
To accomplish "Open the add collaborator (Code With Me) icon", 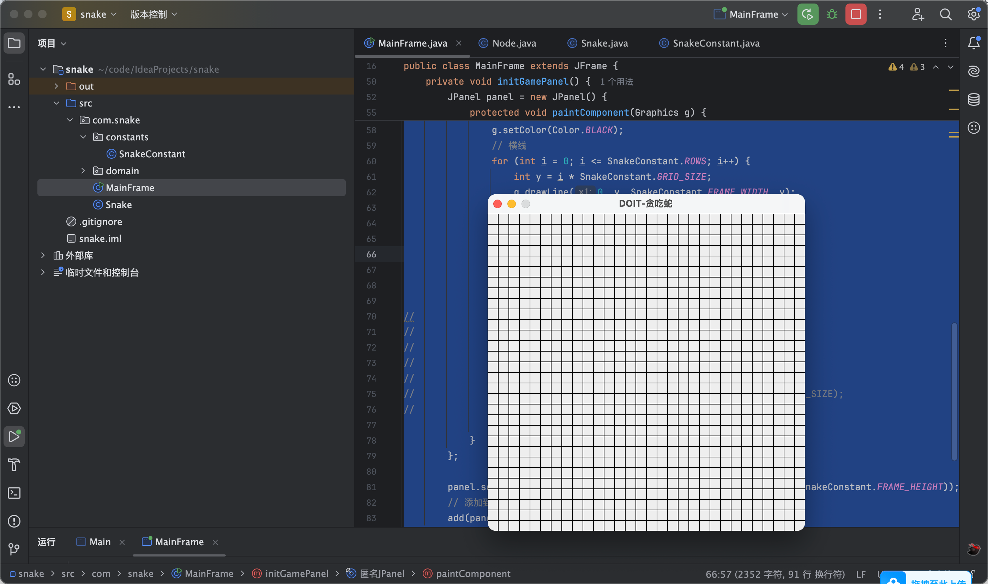I will pos(917,14).
